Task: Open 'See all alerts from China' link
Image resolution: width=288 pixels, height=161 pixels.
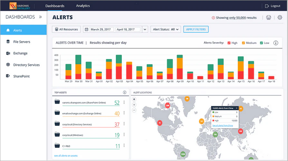Action: pos(223,125)
